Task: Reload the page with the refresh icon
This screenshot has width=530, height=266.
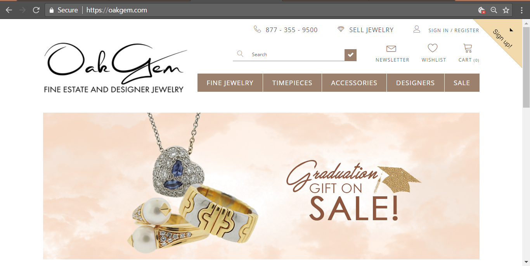Action: click(x=36, y=10)
